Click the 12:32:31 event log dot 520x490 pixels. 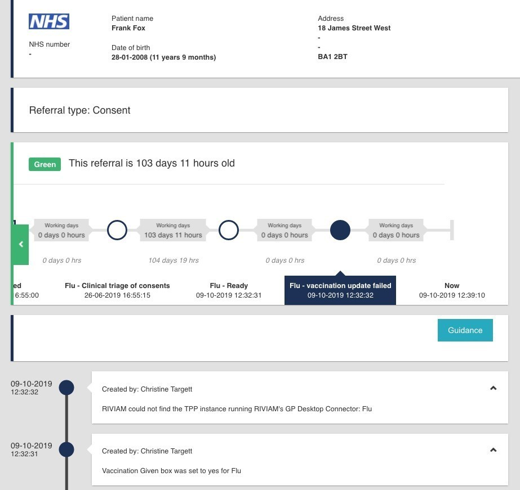click(66, 449)
